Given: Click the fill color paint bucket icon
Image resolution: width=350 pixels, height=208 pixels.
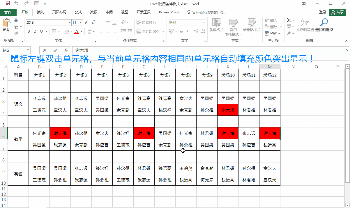Looking at the screenshot, I should (67, 31).
